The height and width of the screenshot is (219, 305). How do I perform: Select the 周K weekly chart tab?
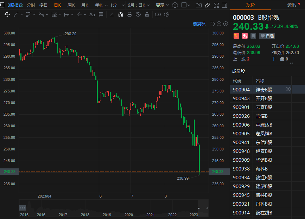pos(71,5)
